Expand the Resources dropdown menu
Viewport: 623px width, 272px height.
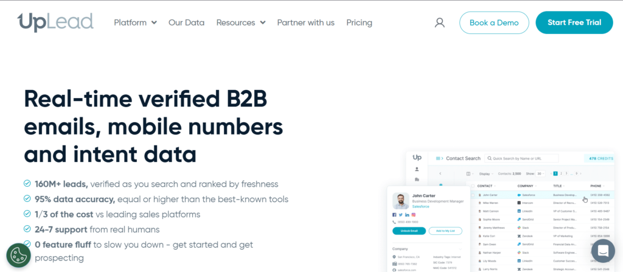[241, 23]
